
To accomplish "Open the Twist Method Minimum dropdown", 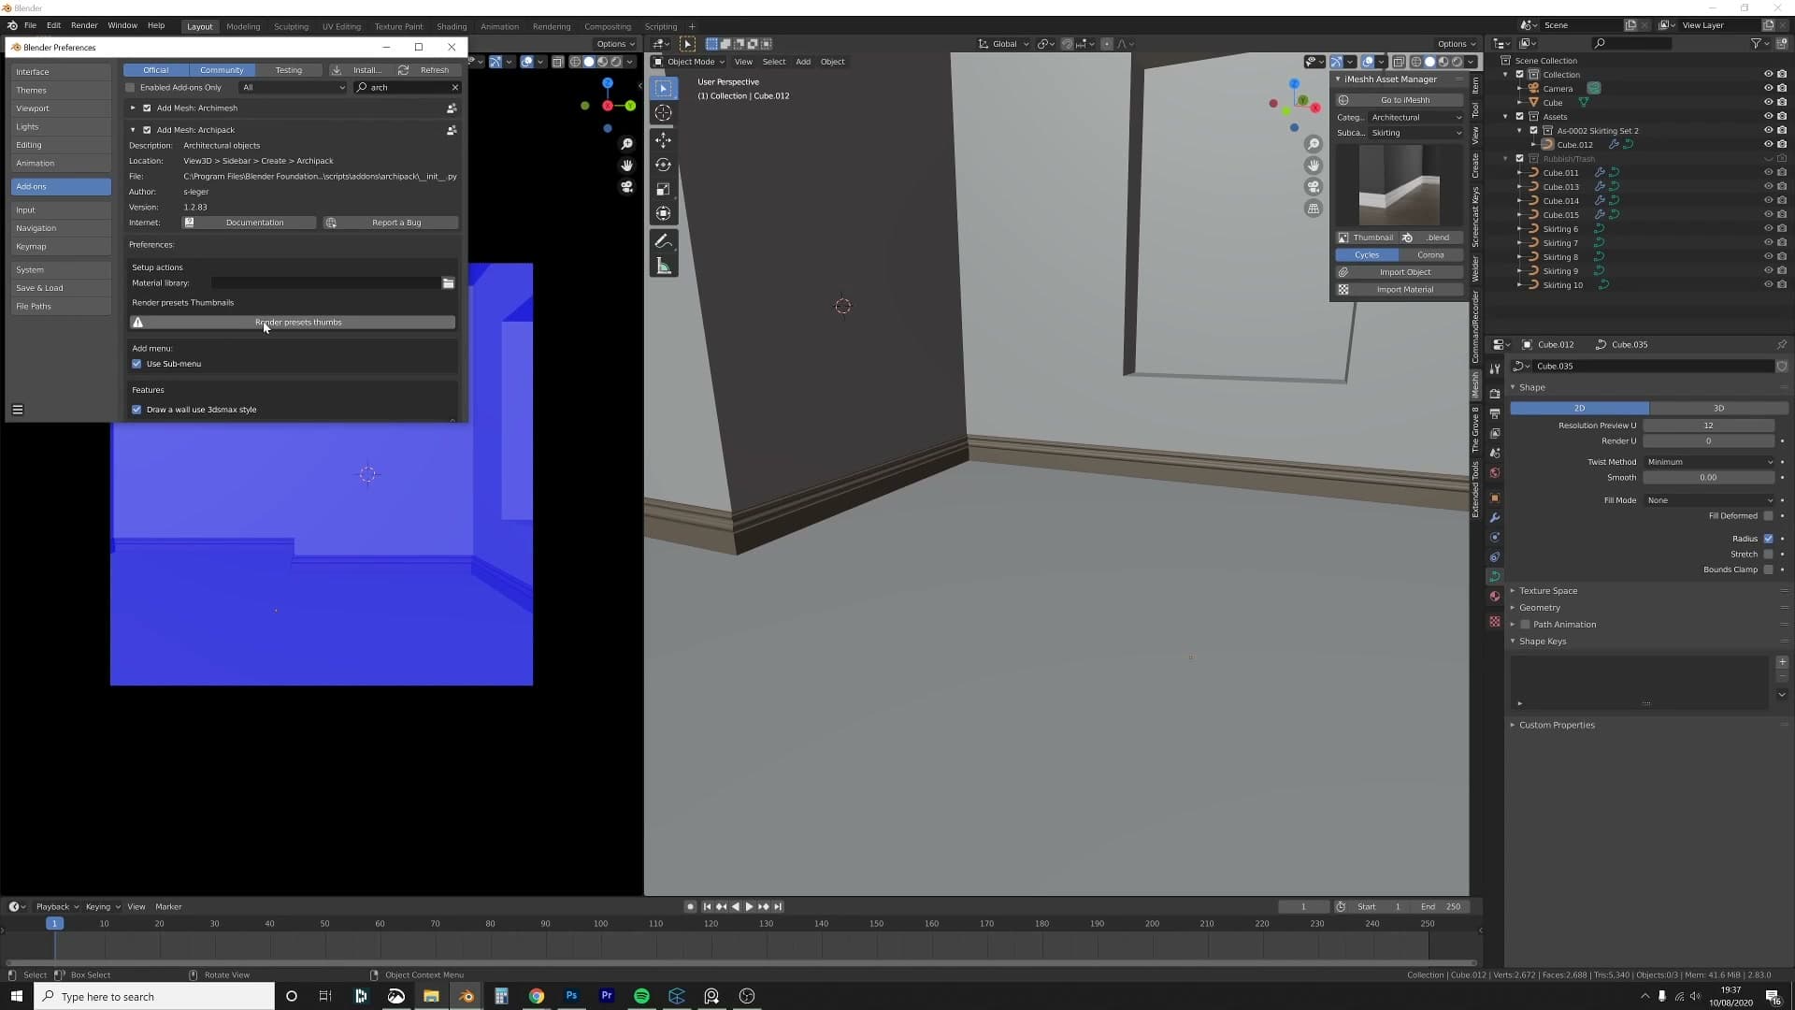I will [x=1709, y=462].
